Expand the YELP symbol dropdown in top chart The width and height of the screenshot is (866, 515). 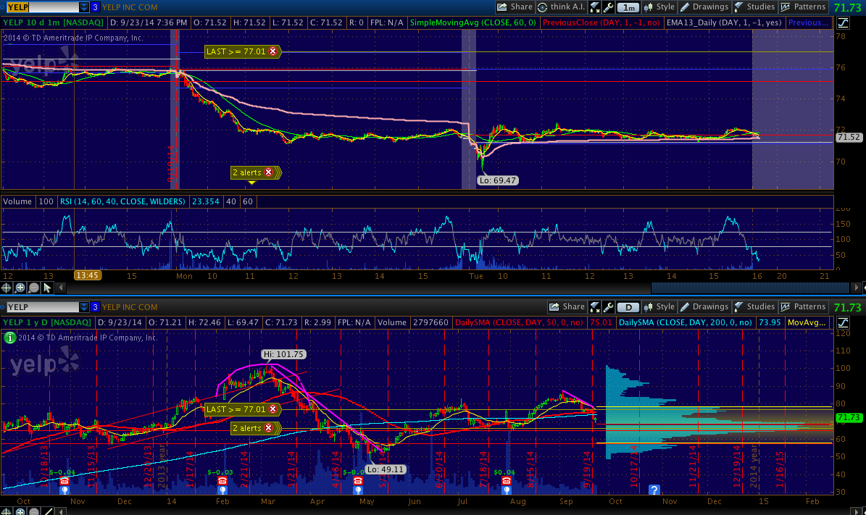[x=84, y=7]
